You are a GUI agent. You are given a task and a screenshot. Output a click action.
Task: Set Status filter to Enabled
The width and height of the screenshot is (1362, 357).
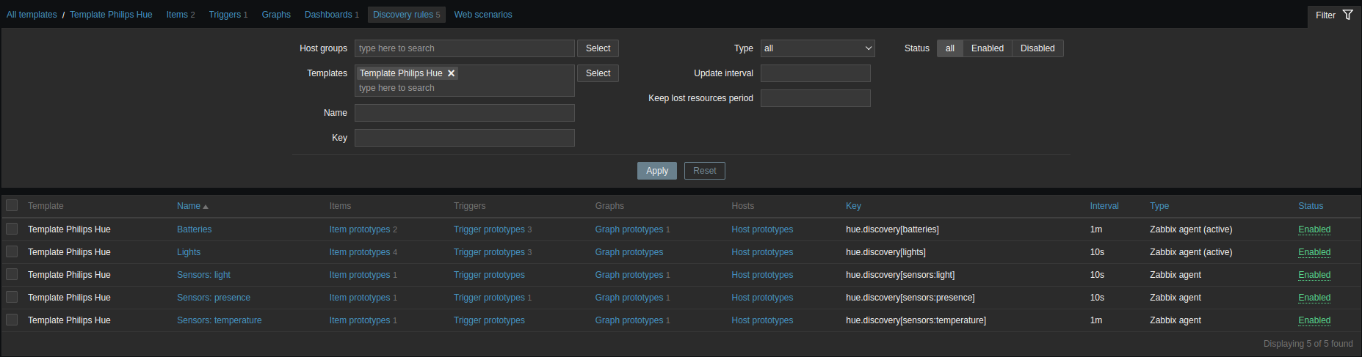(x=988, y=48)
